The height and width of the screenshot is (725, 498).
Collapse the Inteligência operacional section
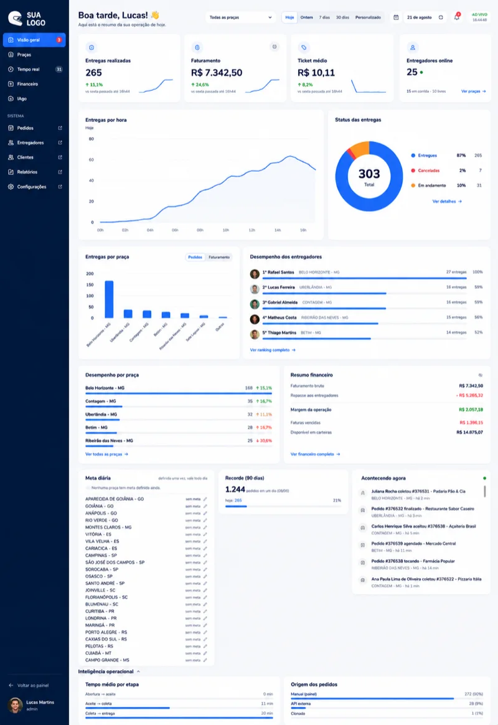click(109, 671)
